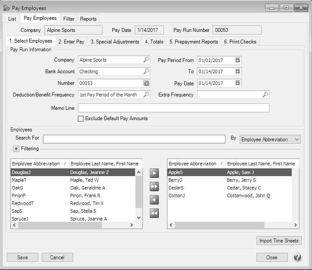Open the Pay Period From date picker
The width and height of the screenshot is (312, 270).
tap(238, 60)
